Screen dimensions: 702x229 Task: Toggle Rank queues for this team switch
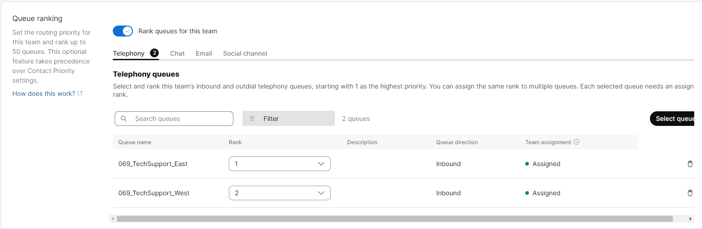[x=123, y=31]
